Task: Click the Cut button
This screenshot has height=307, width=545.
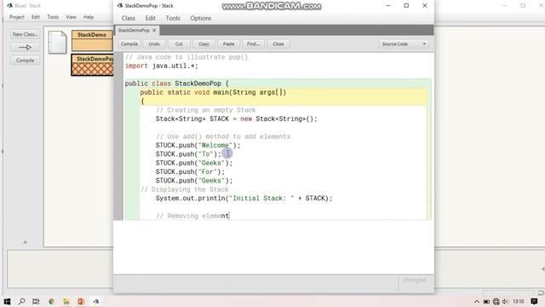Action: coord(179,44)
